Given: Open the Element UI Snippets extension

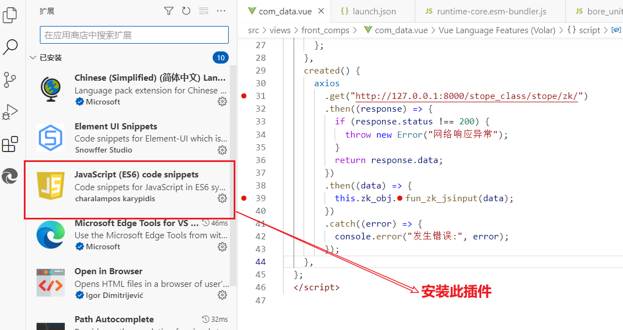Looking at the screenshot, I should (x=131, y=138).
